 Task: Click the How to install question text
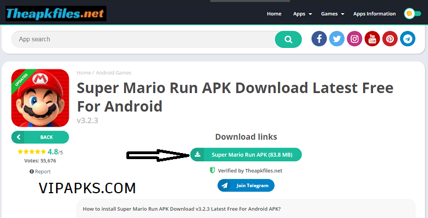point(182,209)
